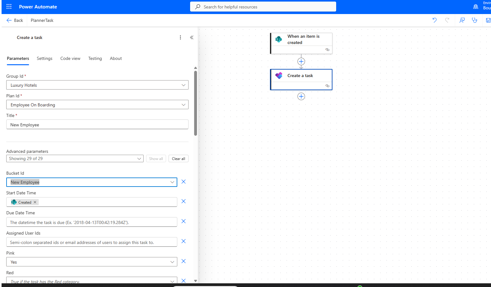Switch to the Parameters tab
This screenshot has width=491, height=287.
pyautogui.click(x=18, y=58)
